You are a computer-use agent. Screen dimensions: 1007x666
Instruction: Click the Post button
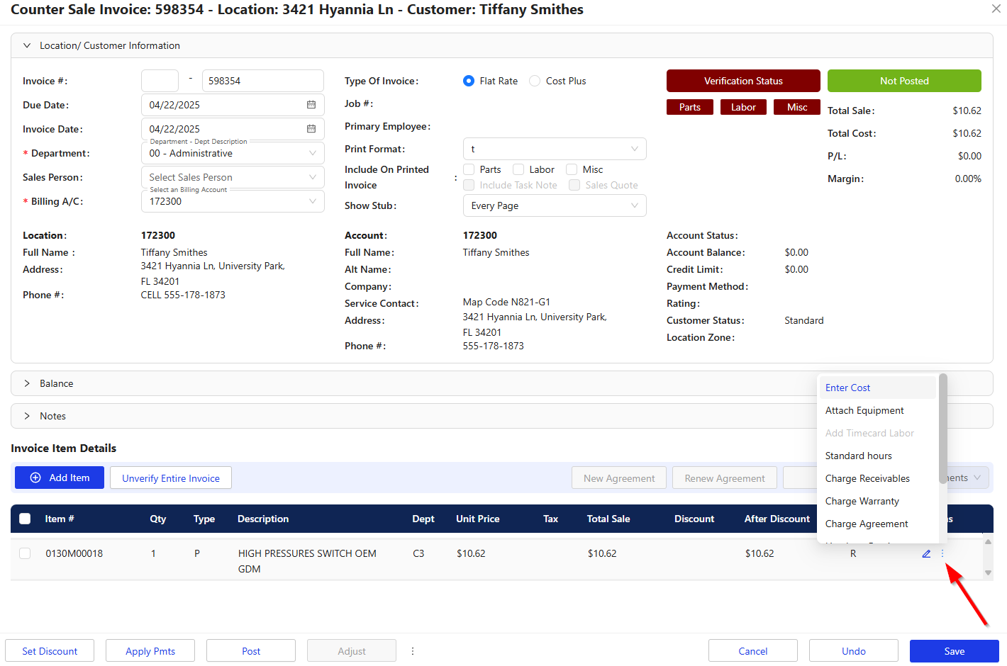251,651
